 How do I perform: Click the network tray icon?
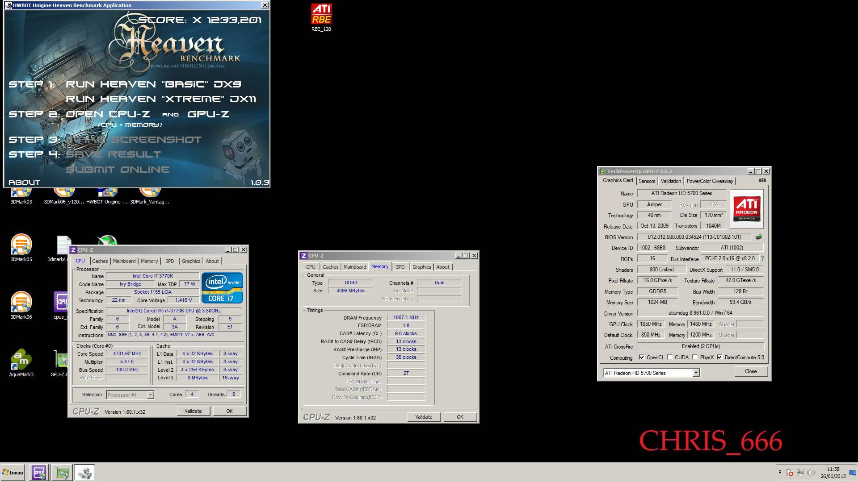coord(800,473)
